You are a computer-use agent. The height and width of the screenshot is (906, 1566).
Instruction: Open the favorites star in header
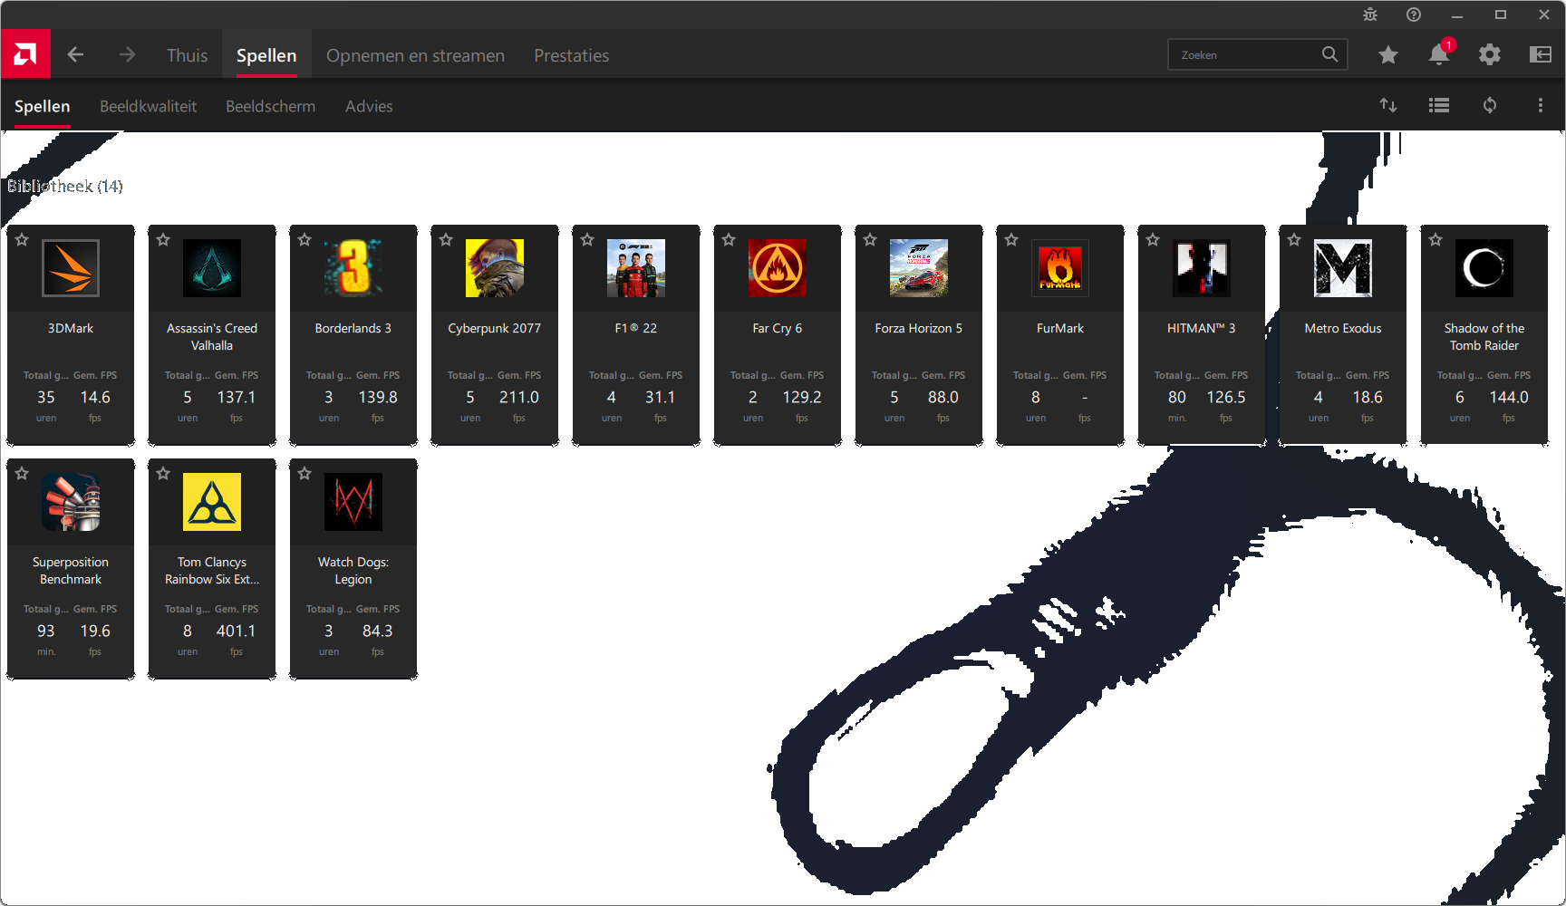[1387, 55]
